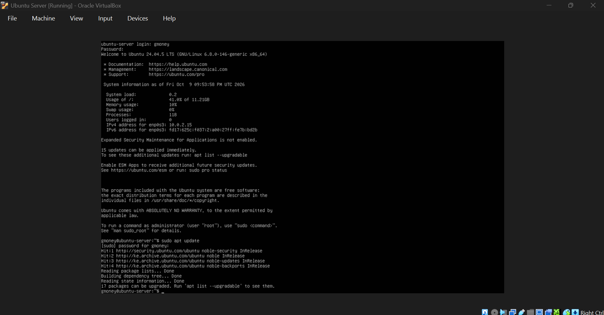Click '15 updates can be applied immediately' line
Image resolution: width=604 pixels, height=315 pixels.
point(148,150)
